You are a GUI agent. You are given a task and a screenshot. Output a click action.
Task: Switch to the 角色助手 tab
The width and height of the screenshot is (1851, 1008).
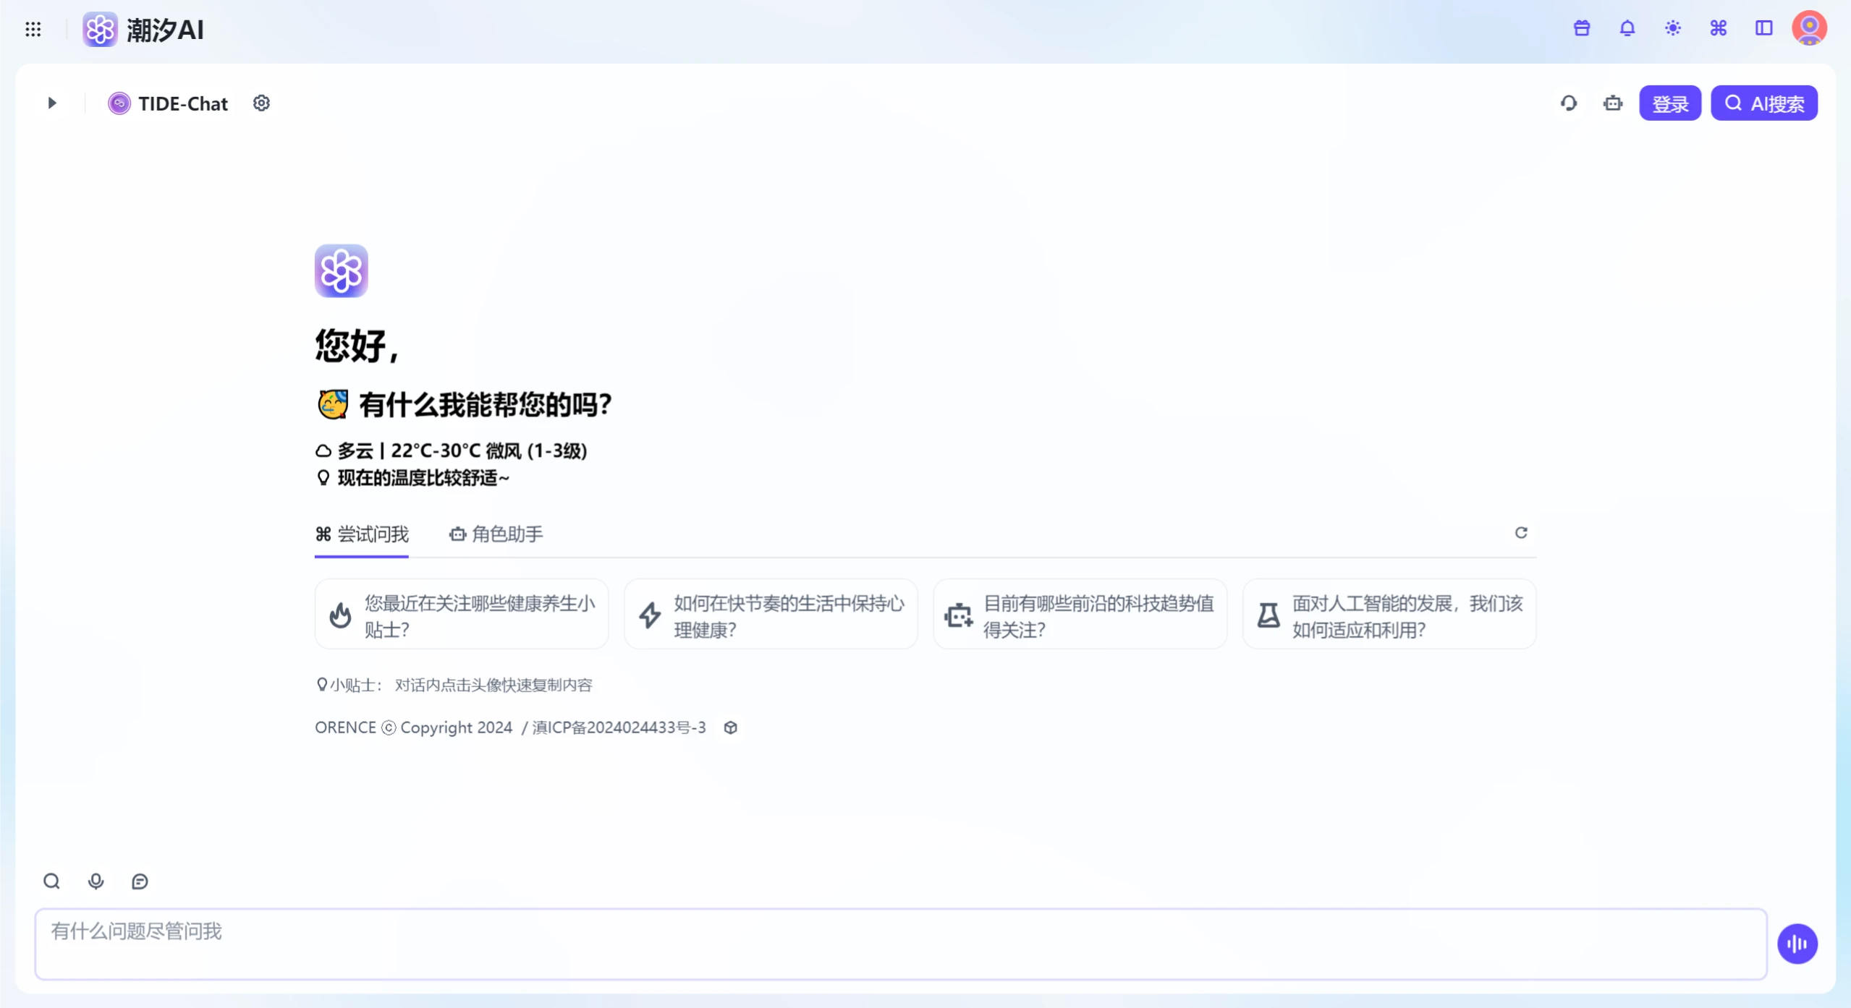click(495, 534)
